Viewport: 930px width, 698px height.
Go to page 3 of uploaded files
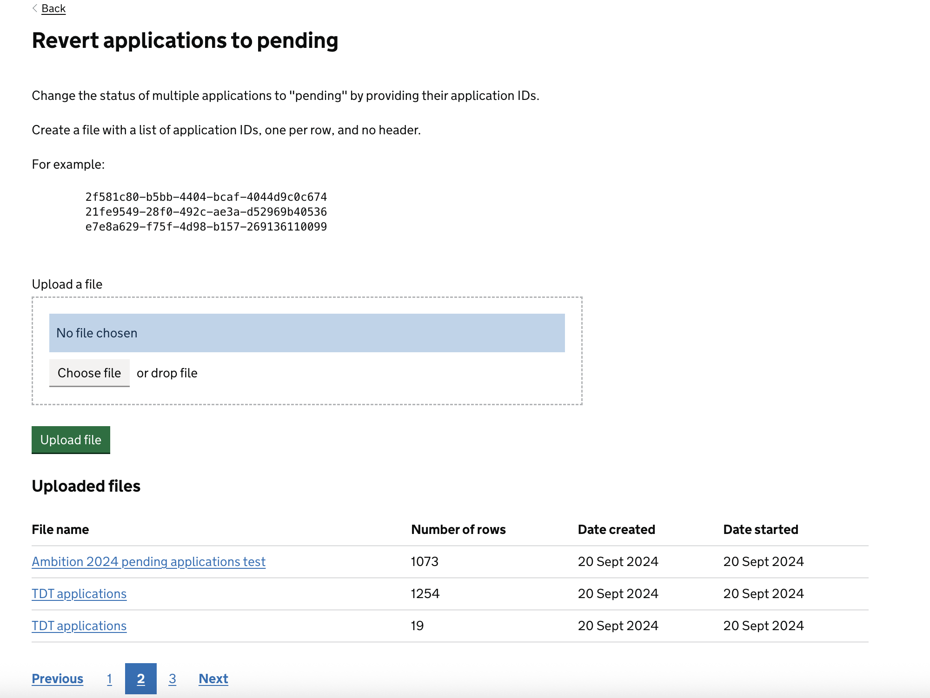(172, 678)
